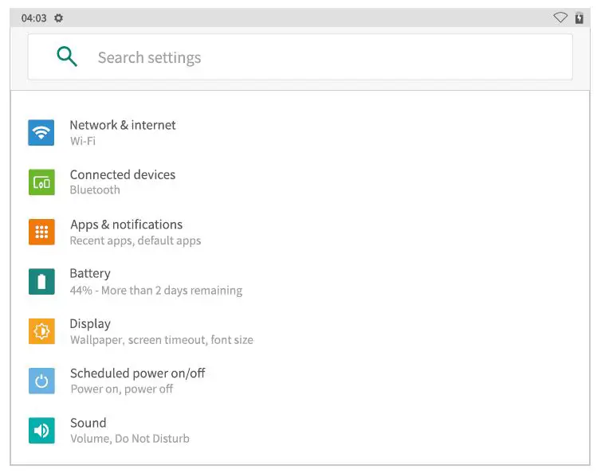Open Apps & notifications settings

pos(126,225)
